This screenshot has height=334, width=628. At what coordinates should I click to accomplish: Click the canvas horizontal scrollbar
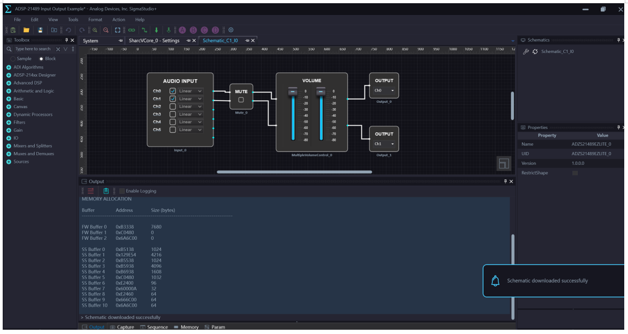[294, 172]
